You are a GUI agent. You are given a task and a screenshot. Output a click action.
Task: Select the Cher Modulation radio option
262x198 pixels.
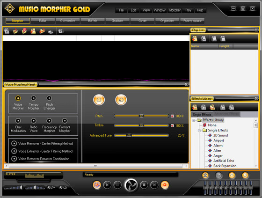pos(18,121)
